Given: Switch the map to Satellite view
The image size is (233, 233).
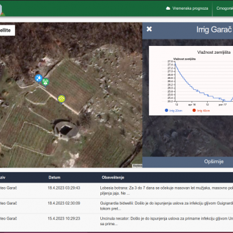Looking at the screenshot, I should pos(6,30).
